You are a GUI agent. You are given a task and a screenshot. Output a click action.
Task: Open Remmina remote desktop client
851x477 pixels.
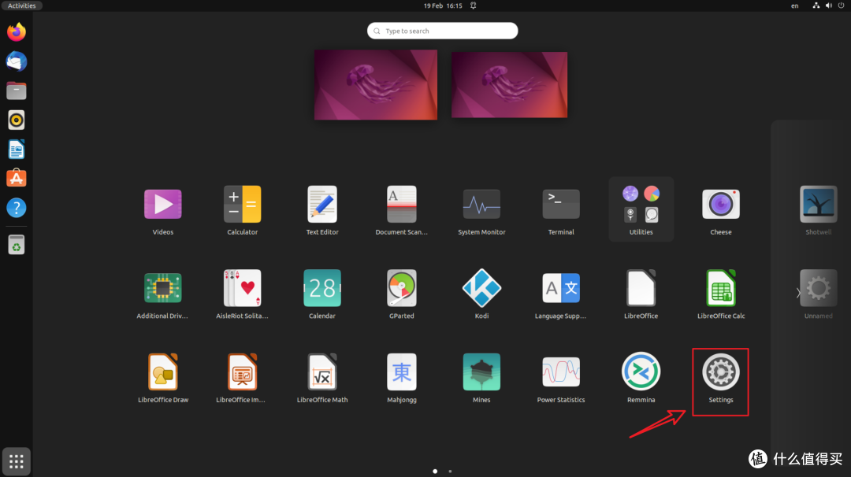pos(641,371)
